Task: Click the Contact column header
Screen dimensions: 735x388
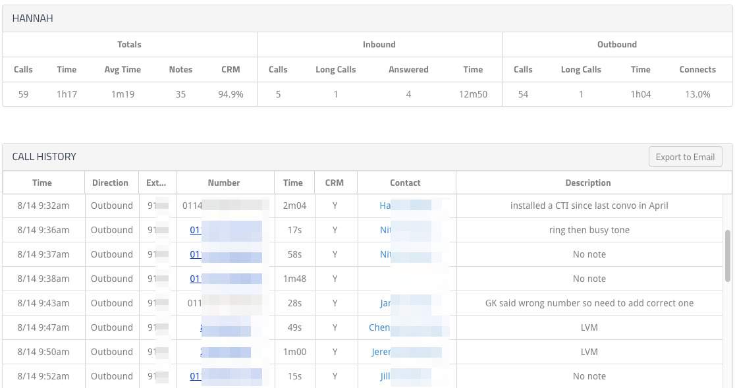Action: [406, 182]
